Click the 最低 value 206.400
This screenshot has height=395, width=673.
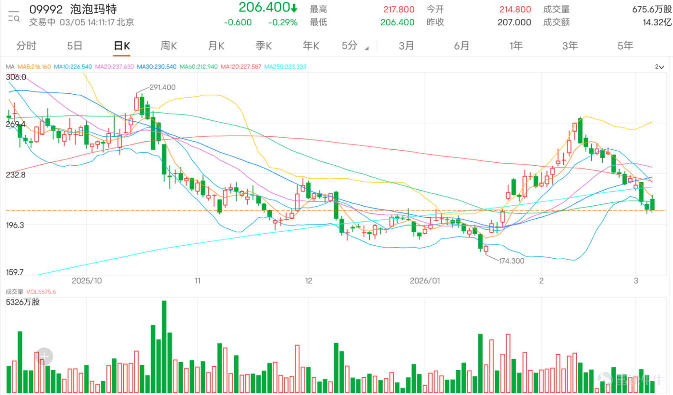tap(397, 22)
